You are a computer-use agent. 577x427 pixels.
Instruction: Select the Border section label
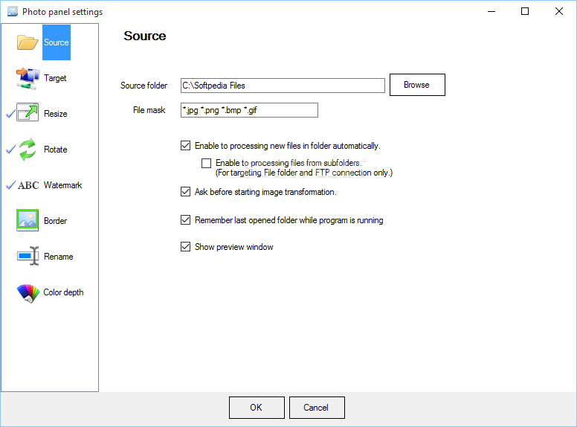pos(56,221)
